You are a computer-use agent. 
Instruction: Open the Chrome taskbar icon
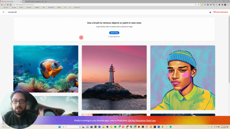click(x=127, y=127)
